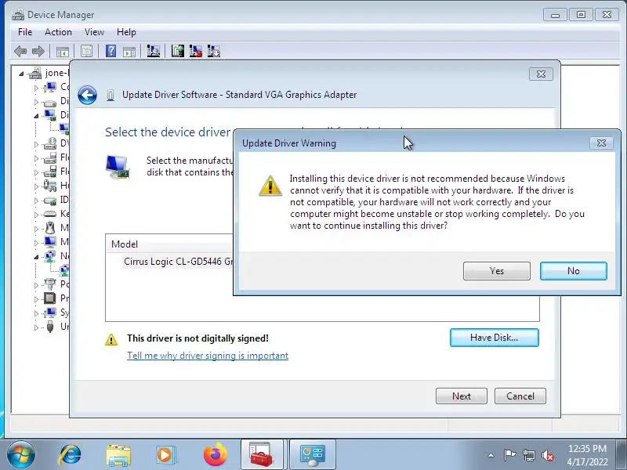The image size is (627, 470).
Task: Click the Properties toolbar icon
Action: (86, 51)
